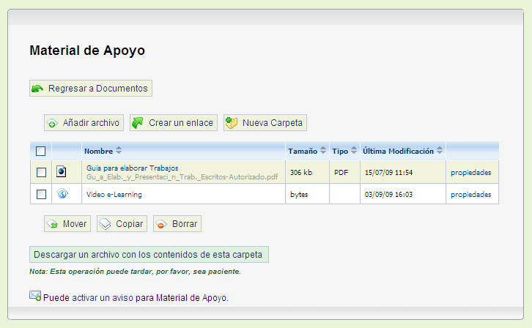Open propiedades for Video e-Learning
The height and width of the screenshot is (328, 532).
click(470, 195)
